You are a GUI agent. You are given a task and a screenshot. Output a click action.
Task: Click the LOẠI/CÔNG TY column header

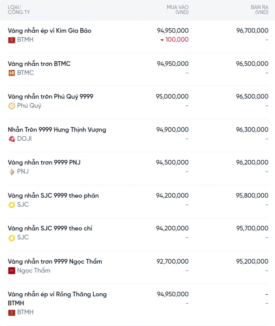(19, 10)
